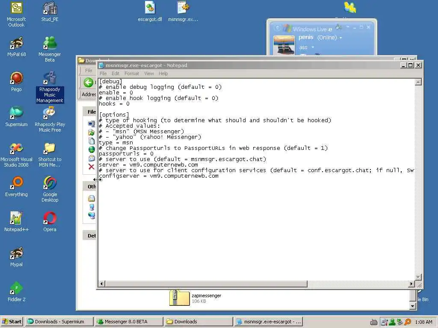Select the msnmsgr.ex... config file on desktop
438x328 pixels.
pyautogui.click(x=183, y=12)
